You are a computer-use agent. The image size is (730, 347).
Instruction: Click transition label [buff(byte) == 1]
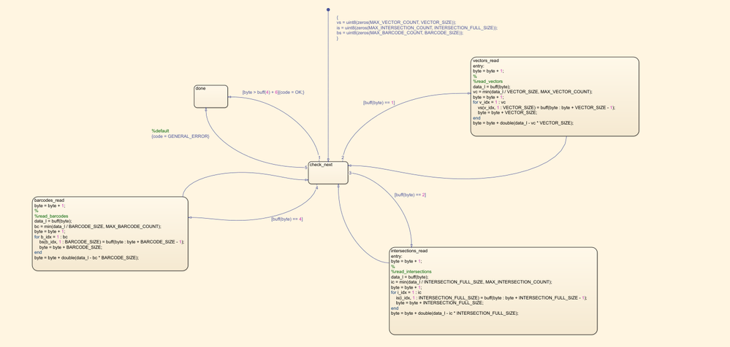point(379,102)
